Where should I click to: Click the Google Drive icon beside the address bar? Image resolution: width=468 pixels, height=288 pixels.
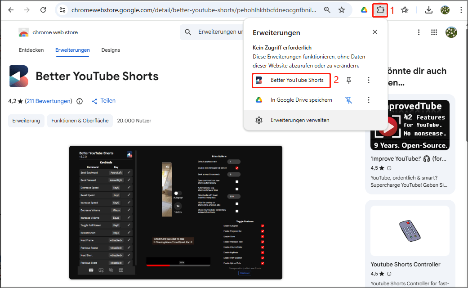tap(364, 10)
